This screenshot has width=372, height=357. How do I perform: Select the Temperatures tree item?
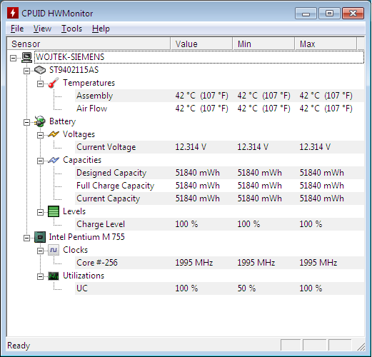(x=89, y=83)
